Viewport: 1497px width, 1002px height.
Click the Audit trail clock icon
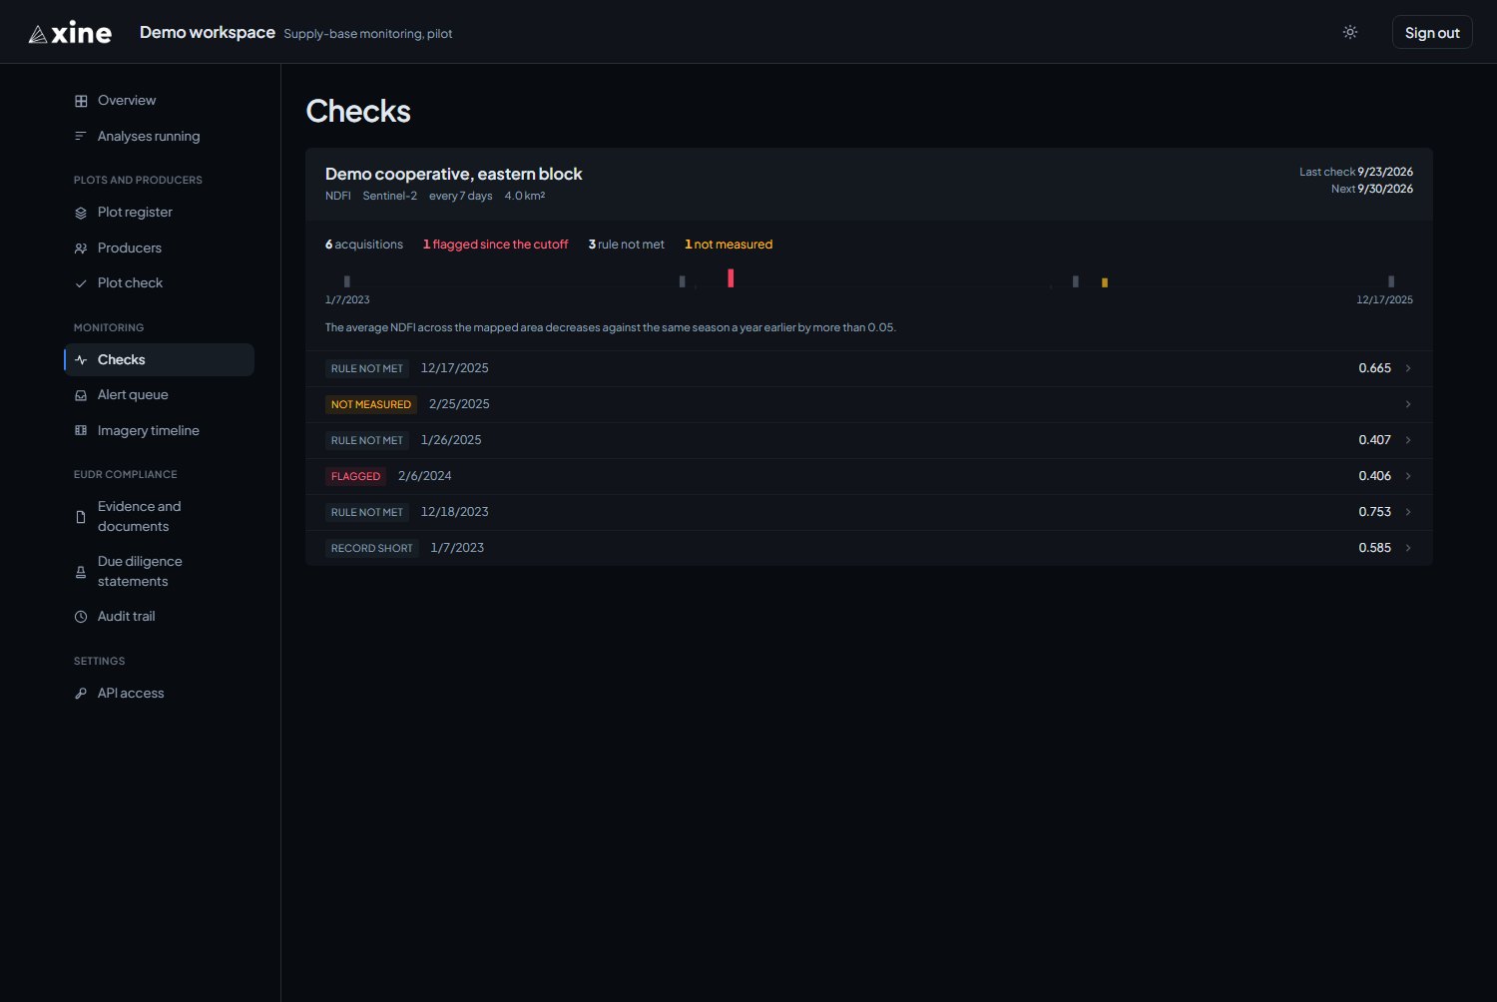(81, 617)
